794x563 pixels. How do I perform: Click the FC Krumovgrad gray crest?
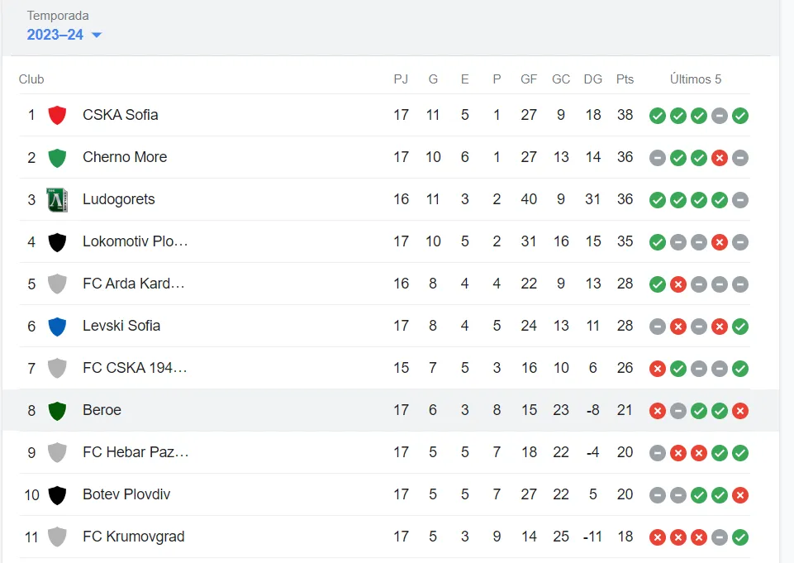[57, 537]
